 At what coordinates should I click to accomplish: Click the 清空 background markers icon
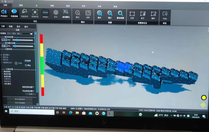(143, 14)
